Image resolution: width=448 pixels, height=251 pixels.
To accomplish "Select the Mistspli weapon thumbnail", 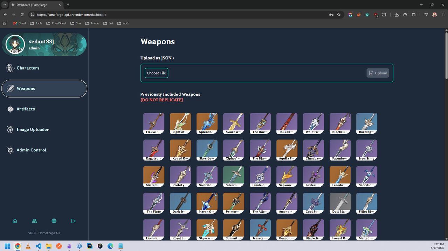I will (x=154, y=177).
